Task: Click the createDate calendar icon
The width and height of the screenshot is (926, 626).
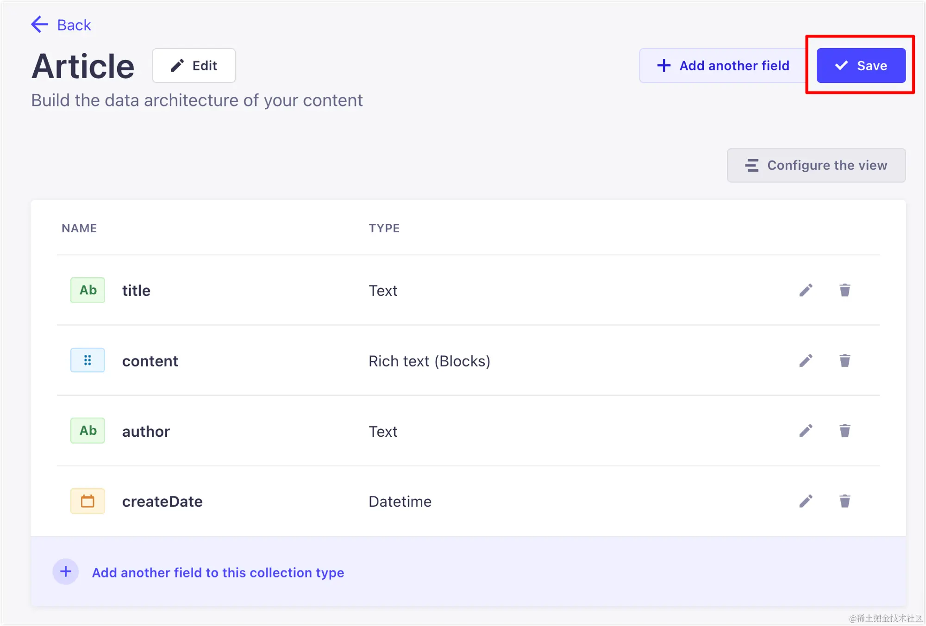Action: pyautogui.click(x=88, y=501)
